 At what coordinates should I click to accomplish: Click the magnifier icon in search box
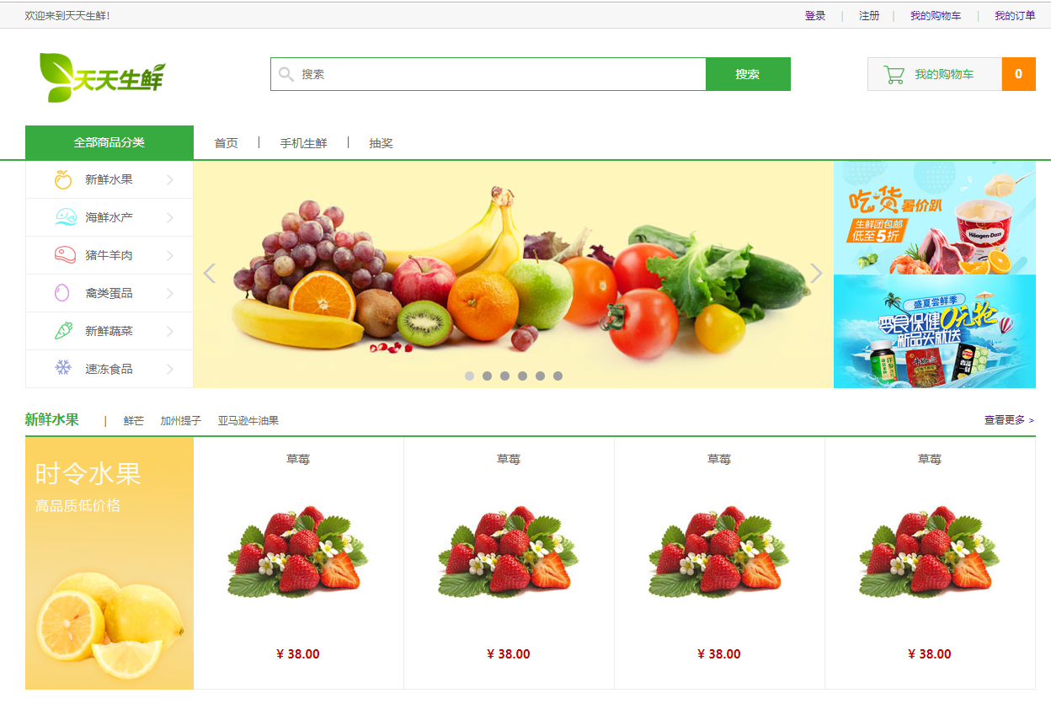(x=286, y=74)
